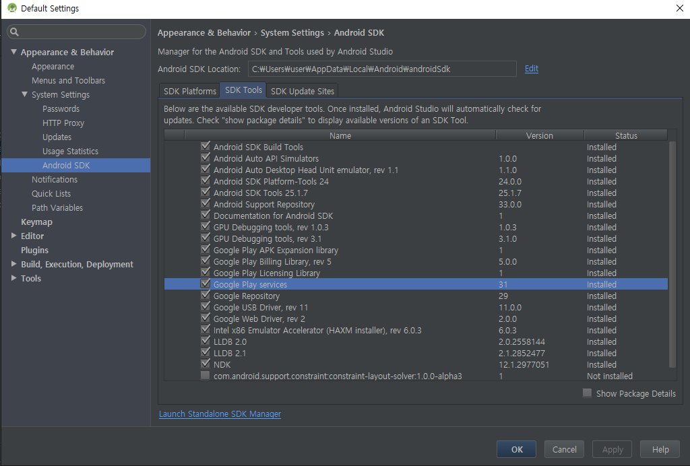690x466 pixels.
Task: Click the Android SDK Location path field
Action: [382, 69]
